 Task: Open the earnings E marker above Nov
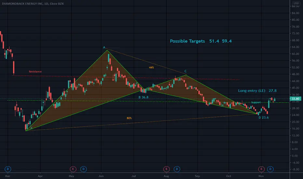click(261, 169)
